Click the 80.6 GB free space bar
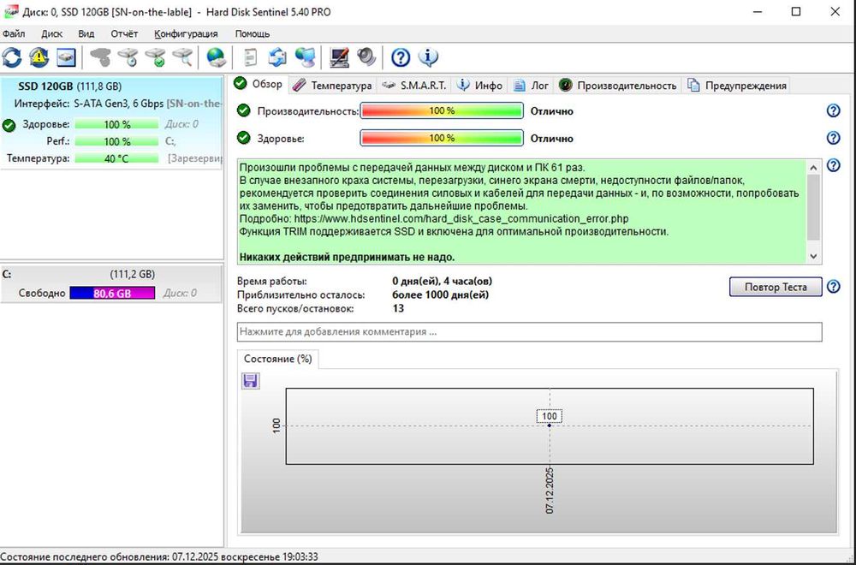This screenshot has height=565, width=856. (112, 293)
